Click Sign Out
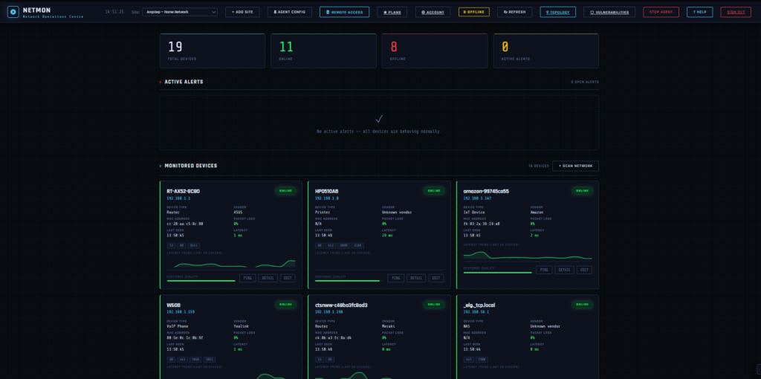The width and height of the screenshot is (761, 379). 735,12
